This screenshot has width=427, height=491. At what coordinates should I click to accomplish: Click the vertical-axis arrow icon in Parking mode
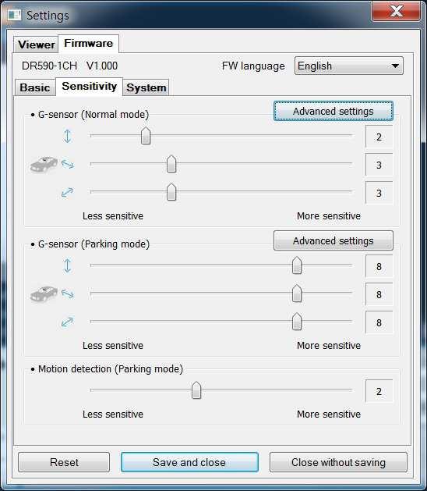[67, 265]
